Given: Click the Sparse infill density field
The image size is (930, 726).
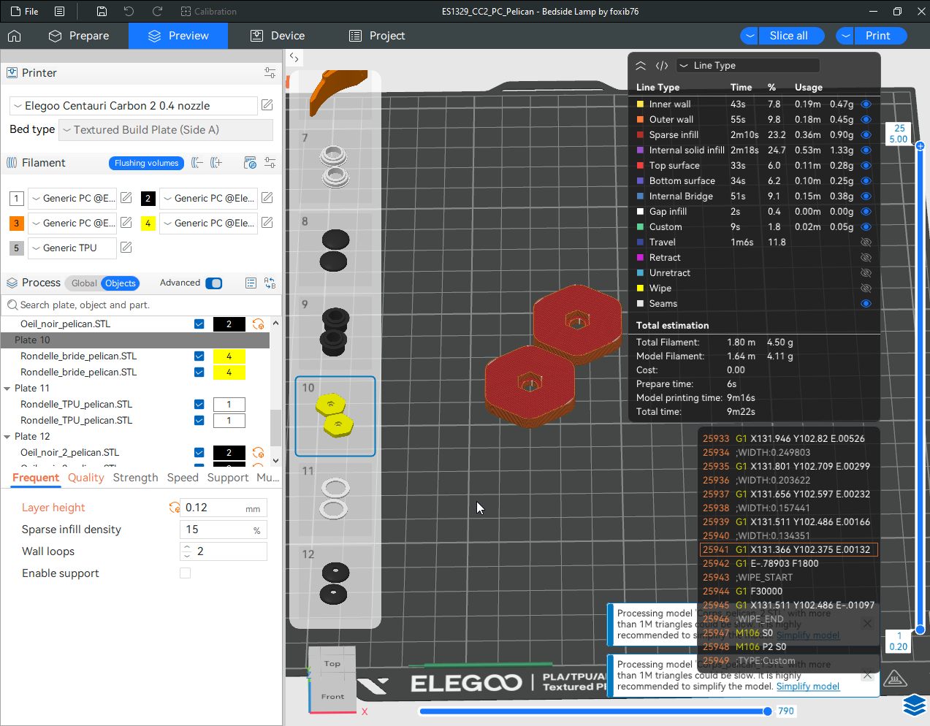Looking at the screenshot, I should click(224, 530).
